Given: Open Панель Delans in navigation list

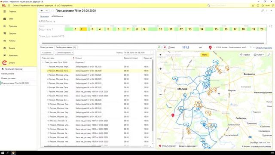Looking at the screenshot, I should [x=8, y=74].
